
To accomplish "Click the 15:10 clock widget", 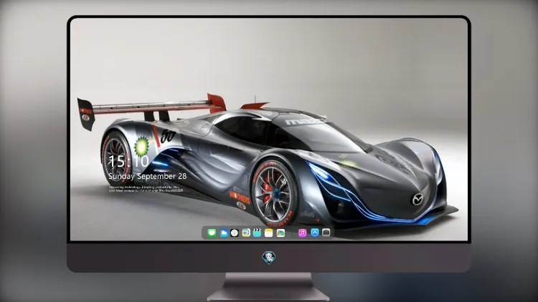I will pyautogui.click(x=128, y=161).
